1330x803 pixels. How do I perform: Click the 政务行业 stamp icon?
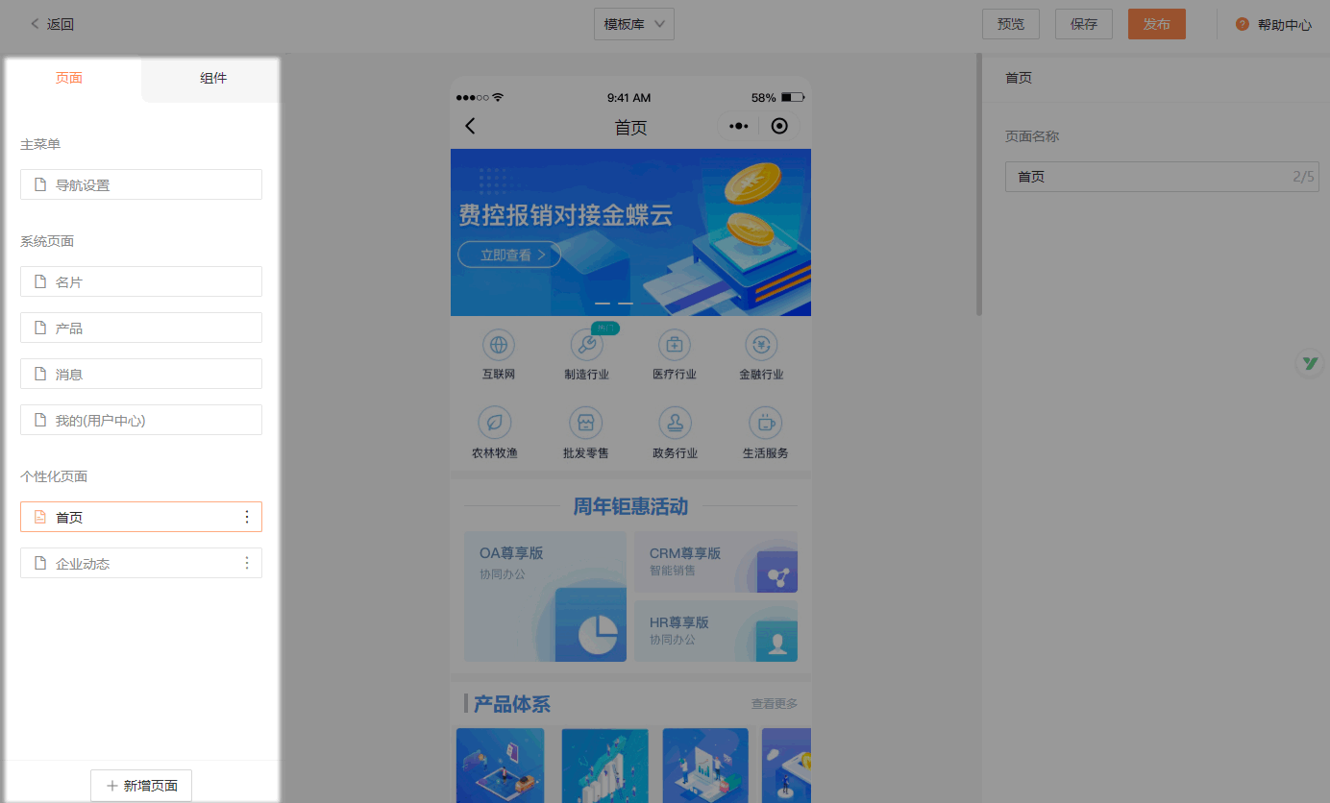click(x=674, y=423)
